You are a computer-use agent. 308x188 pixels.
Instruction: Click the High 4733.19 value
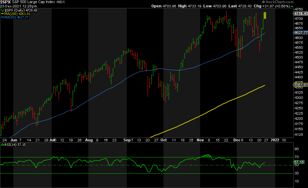190,6
